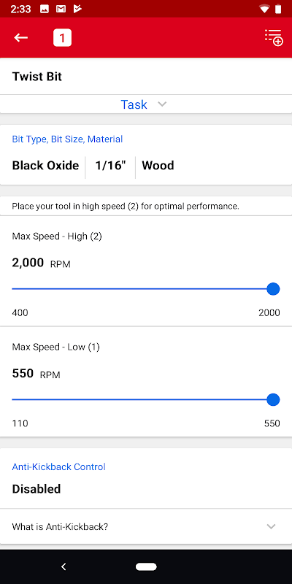Screen dimensions: 292x584
Task: Tap the Disabled anti-kickback status
Action: [x=36, y=488]
